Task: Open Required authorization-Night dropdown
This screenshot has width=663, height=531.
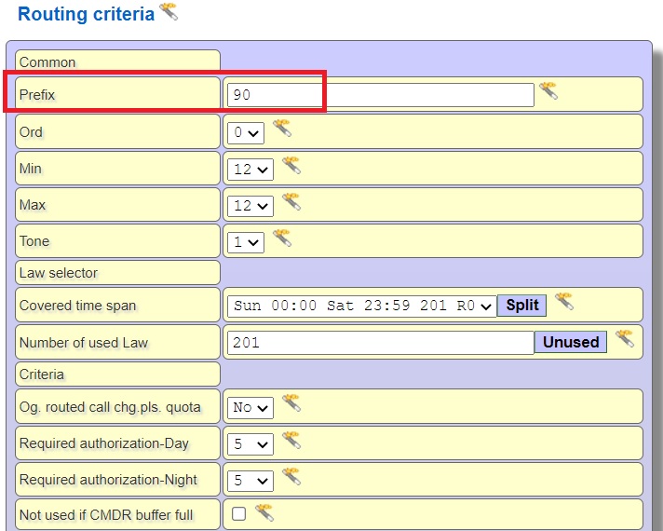Action: (251, 481)
